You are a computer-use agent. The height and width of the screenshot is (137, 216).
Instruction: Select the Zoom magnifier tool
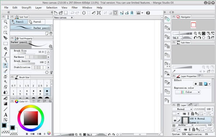(5, 22)
